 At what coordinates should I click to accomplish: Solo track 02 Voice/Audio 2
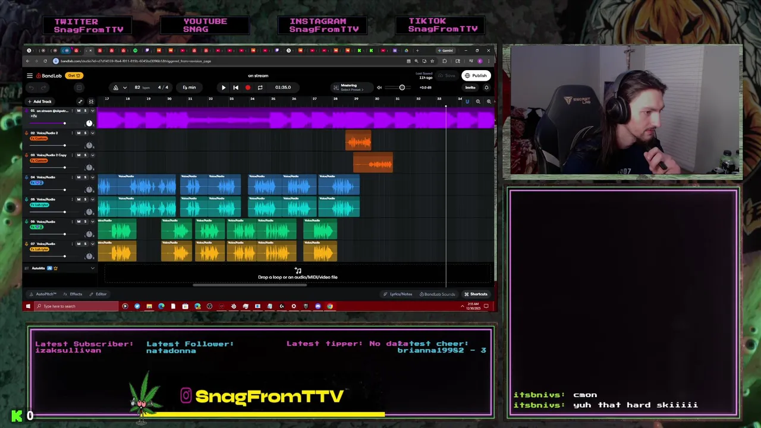point(85,133)
